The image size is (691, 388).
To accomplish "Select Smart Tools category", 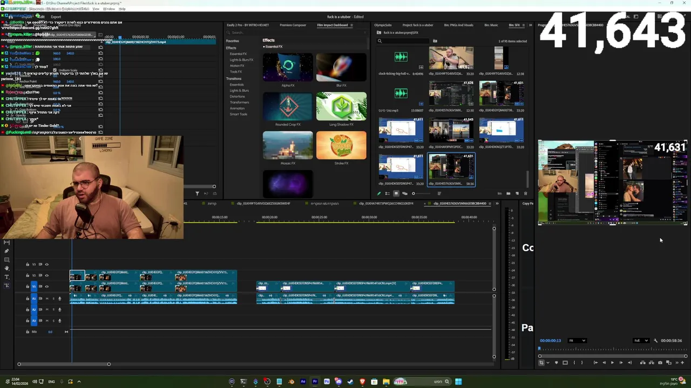I will tap(238, 114).
